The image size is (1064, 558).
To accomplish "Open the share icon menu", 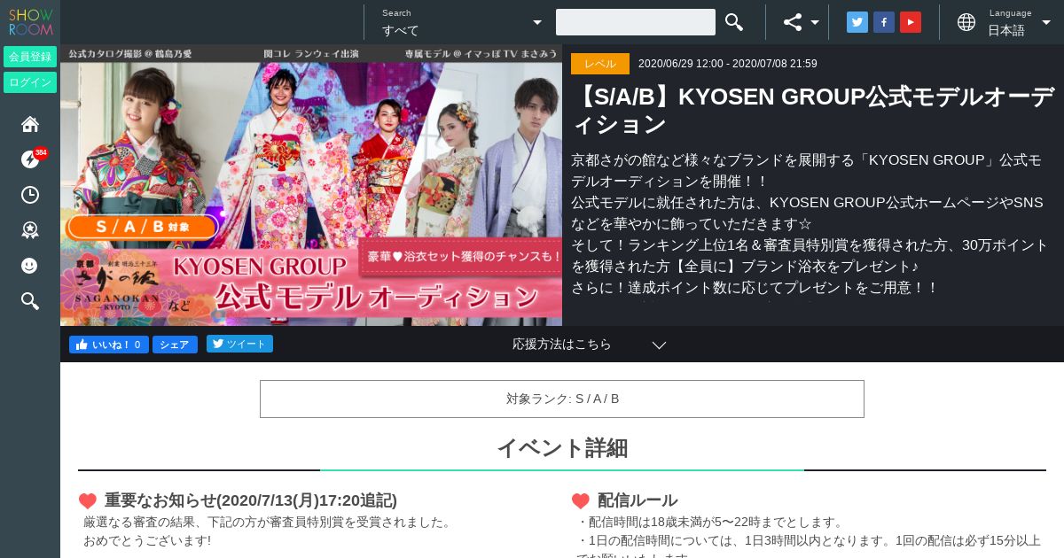I will coord(793,22).
